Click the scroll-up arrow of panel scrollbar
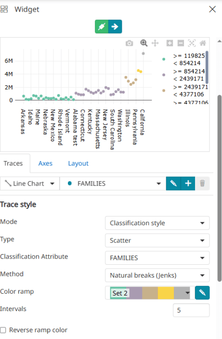The width and height of the screenshot is (222, 339). click(x=220, y=41)
